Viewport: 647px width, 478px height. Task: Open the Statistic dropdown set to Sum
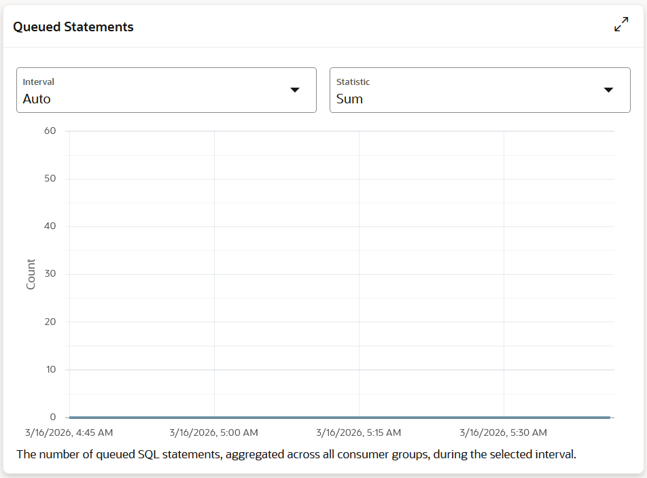(x=480, y=90)
